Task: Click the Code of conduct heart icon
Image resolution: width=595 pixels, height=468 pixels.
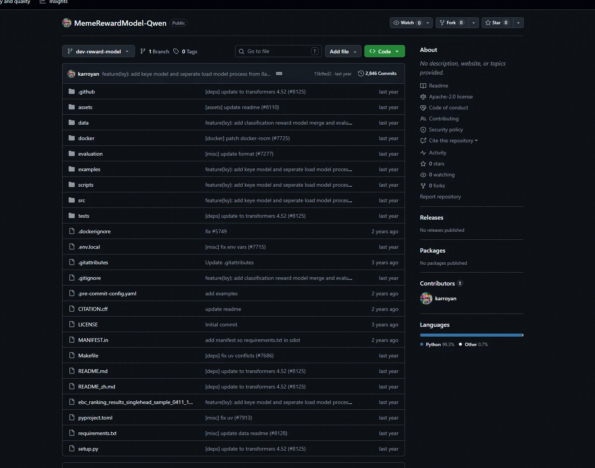Action: tap(423, 108)
